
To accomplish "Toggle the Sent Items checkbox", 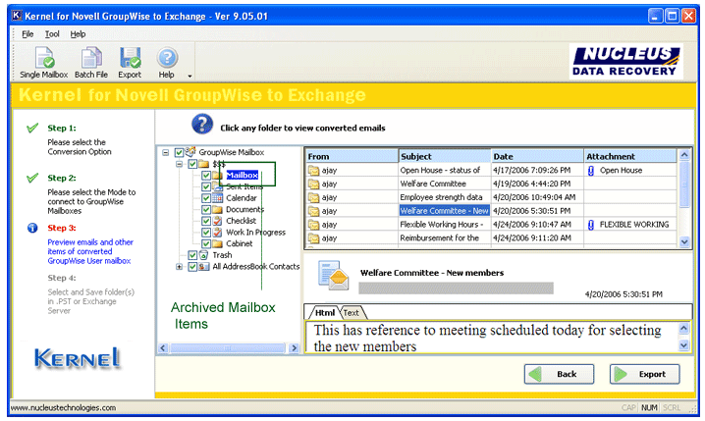I will click(206, 186).
